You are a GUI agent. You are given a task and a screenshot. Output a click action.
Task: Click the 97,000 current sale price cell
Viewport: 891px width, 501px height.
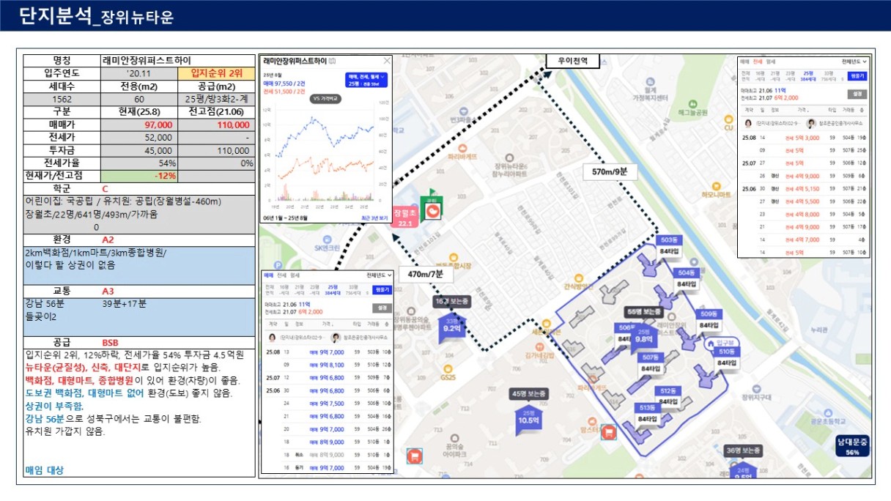click(140, 125)
